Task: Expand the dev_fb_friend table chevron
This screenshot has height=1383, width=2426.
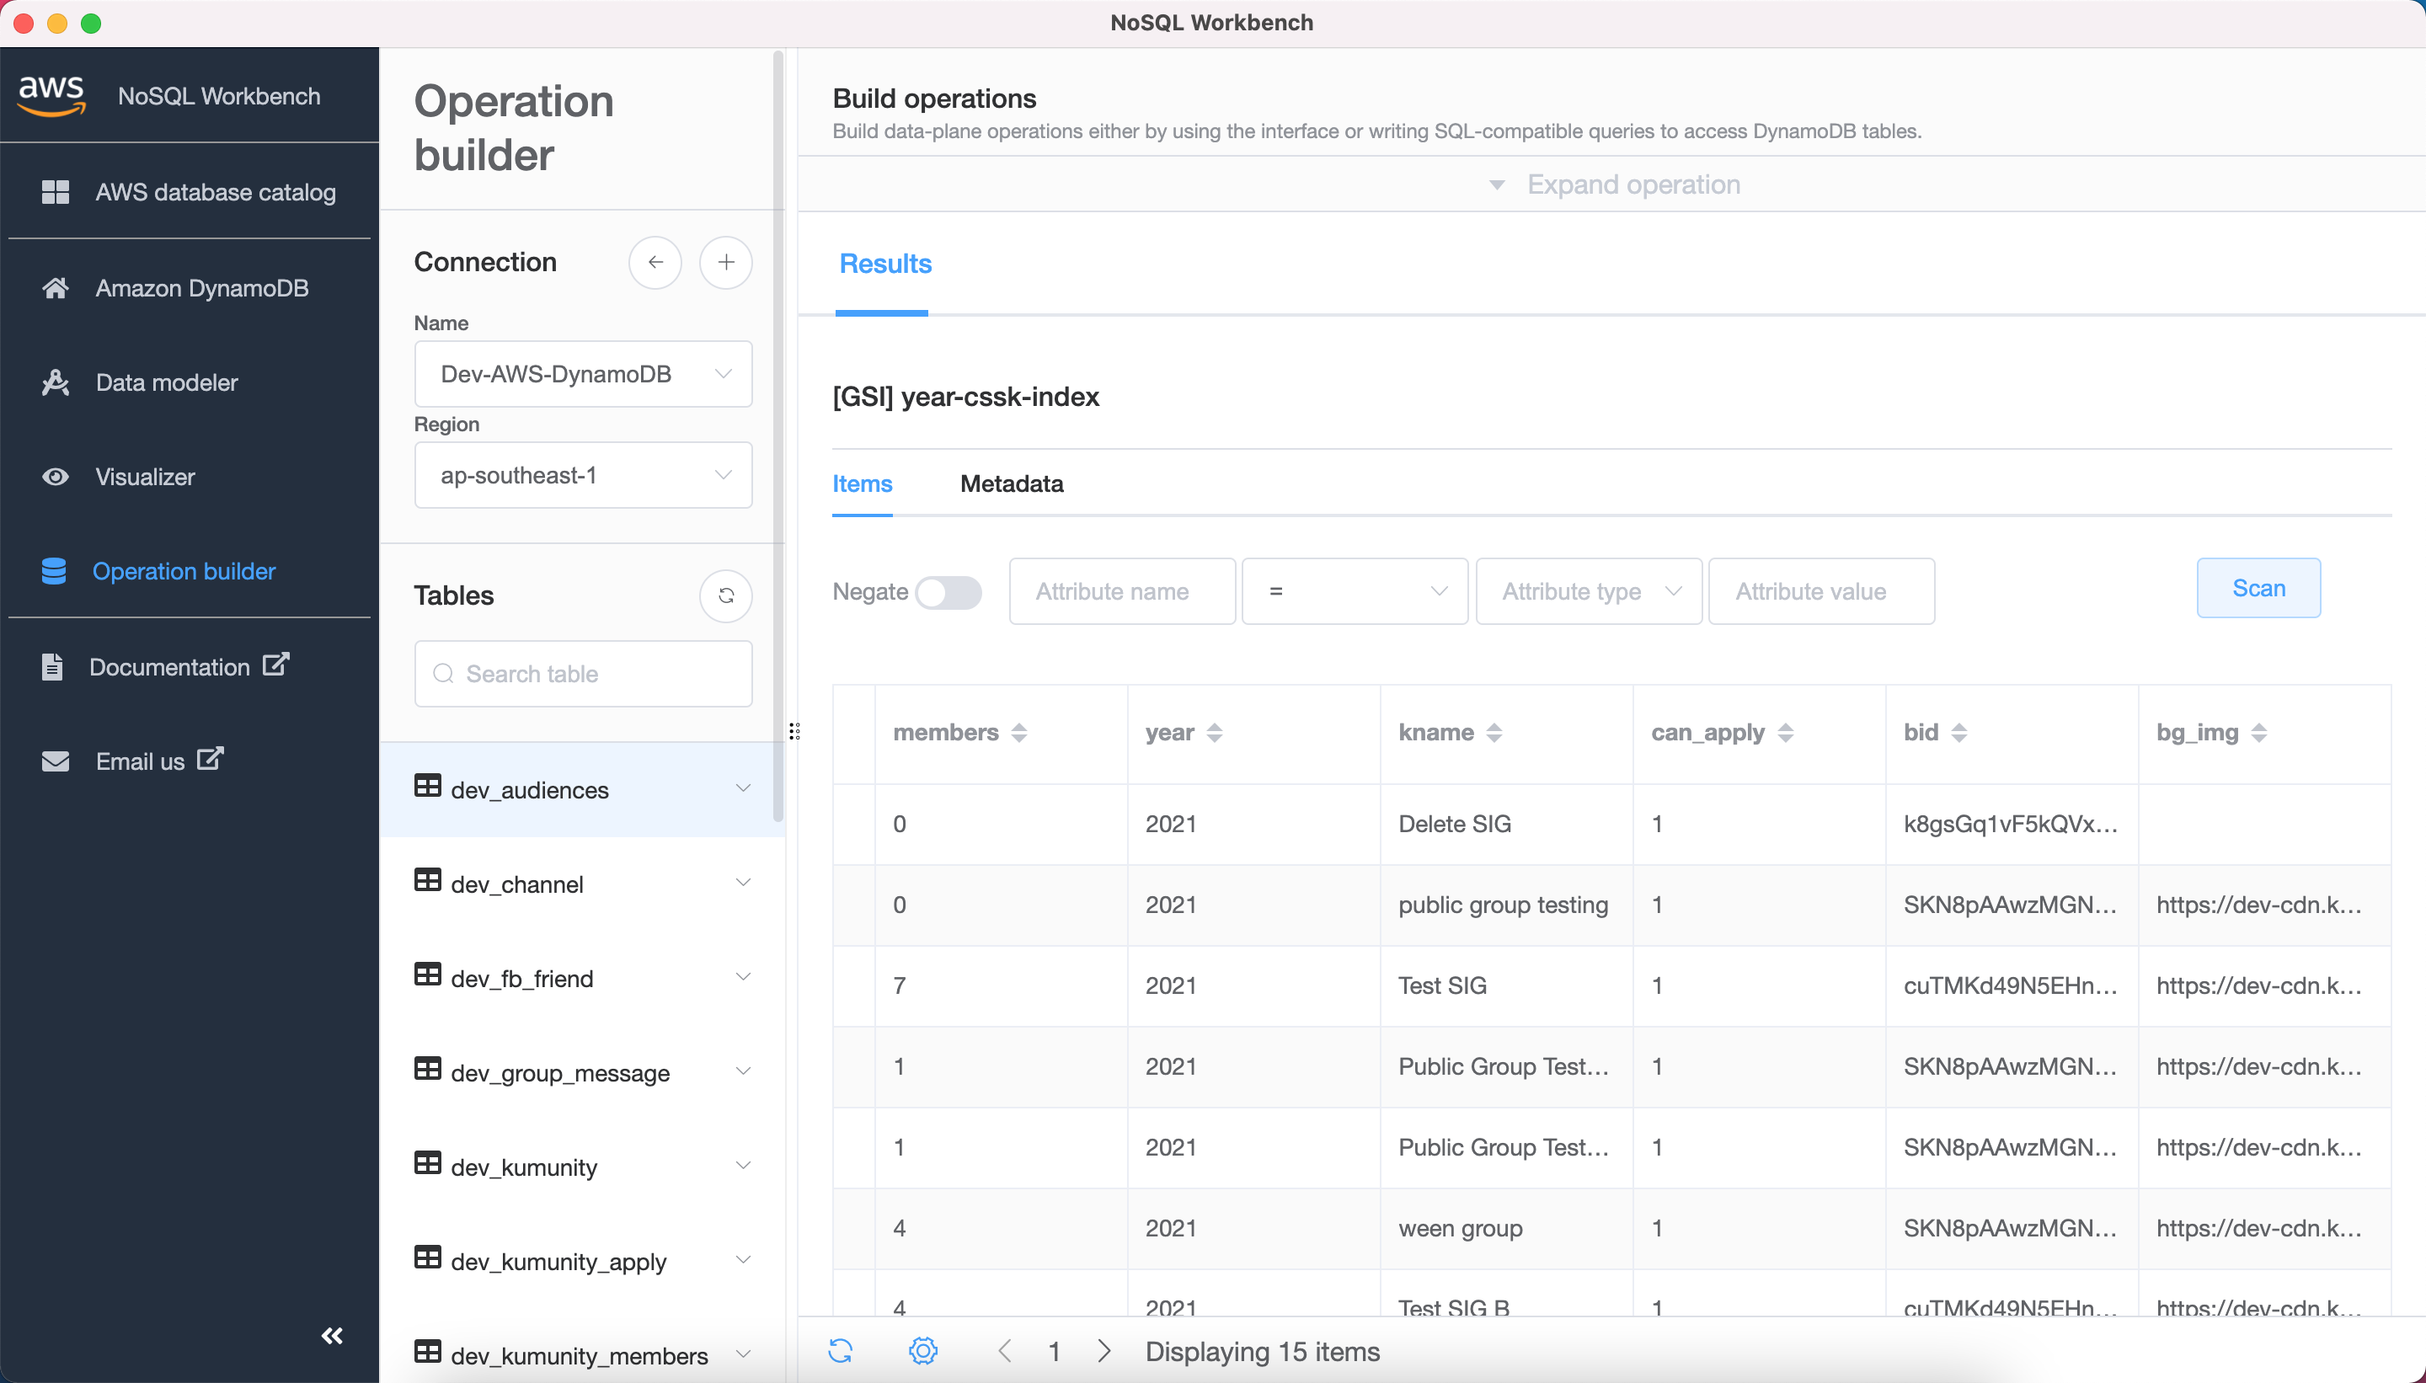Action: (743, 976)
